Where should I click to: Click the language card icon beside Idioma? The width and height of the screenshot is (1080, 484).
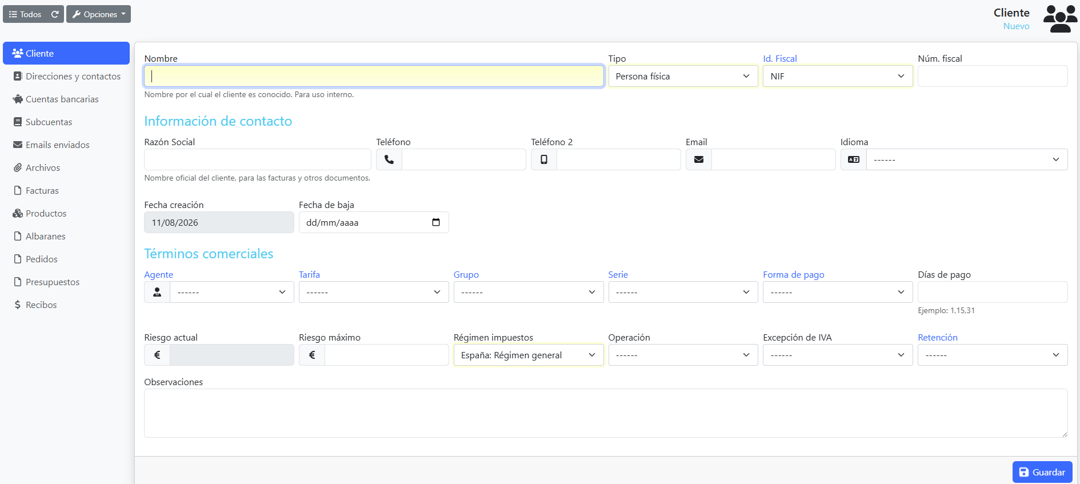[x=854, y=159]
